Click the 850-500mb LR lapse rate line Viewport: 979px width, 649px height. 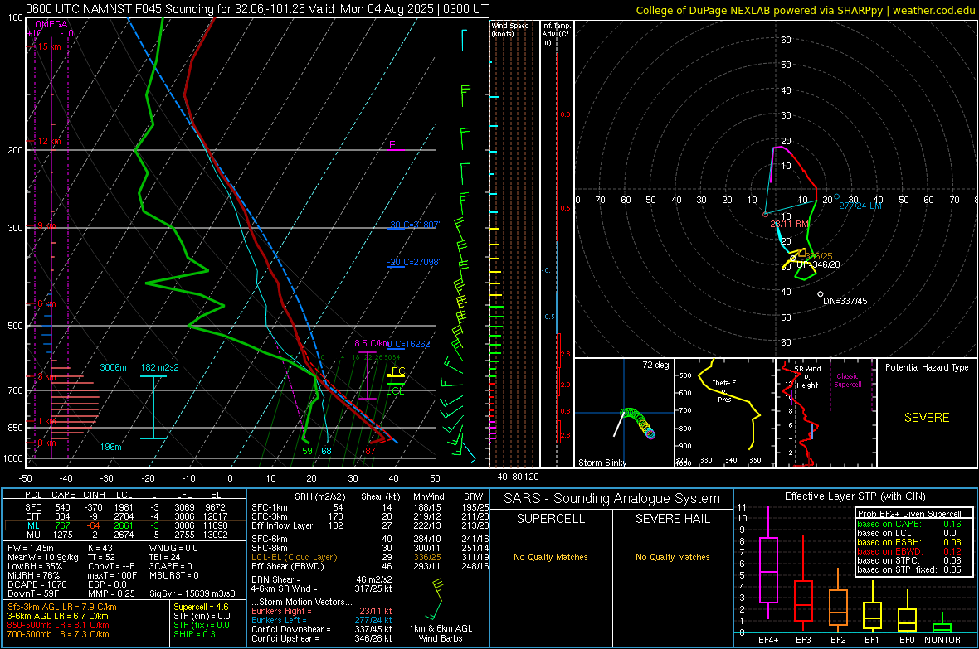click(x=58, y=625)
